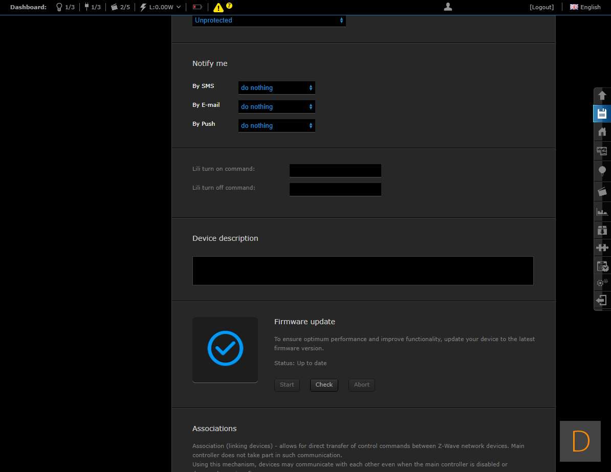Click the blue save floppy disk icon
Image resolution: width=611 pixels, height=472 pixels.
tap(602, 114)
